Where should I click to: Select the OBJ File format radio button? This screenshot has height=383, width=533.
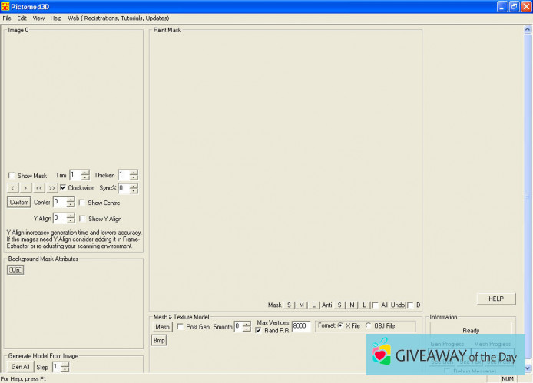point(369,326)
